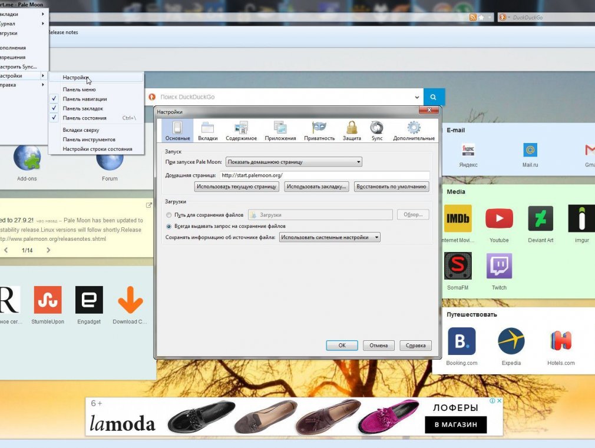Viewport: 595px width, 448px height.
Task: Confirm settings with OK button
Action: [342, 346]
